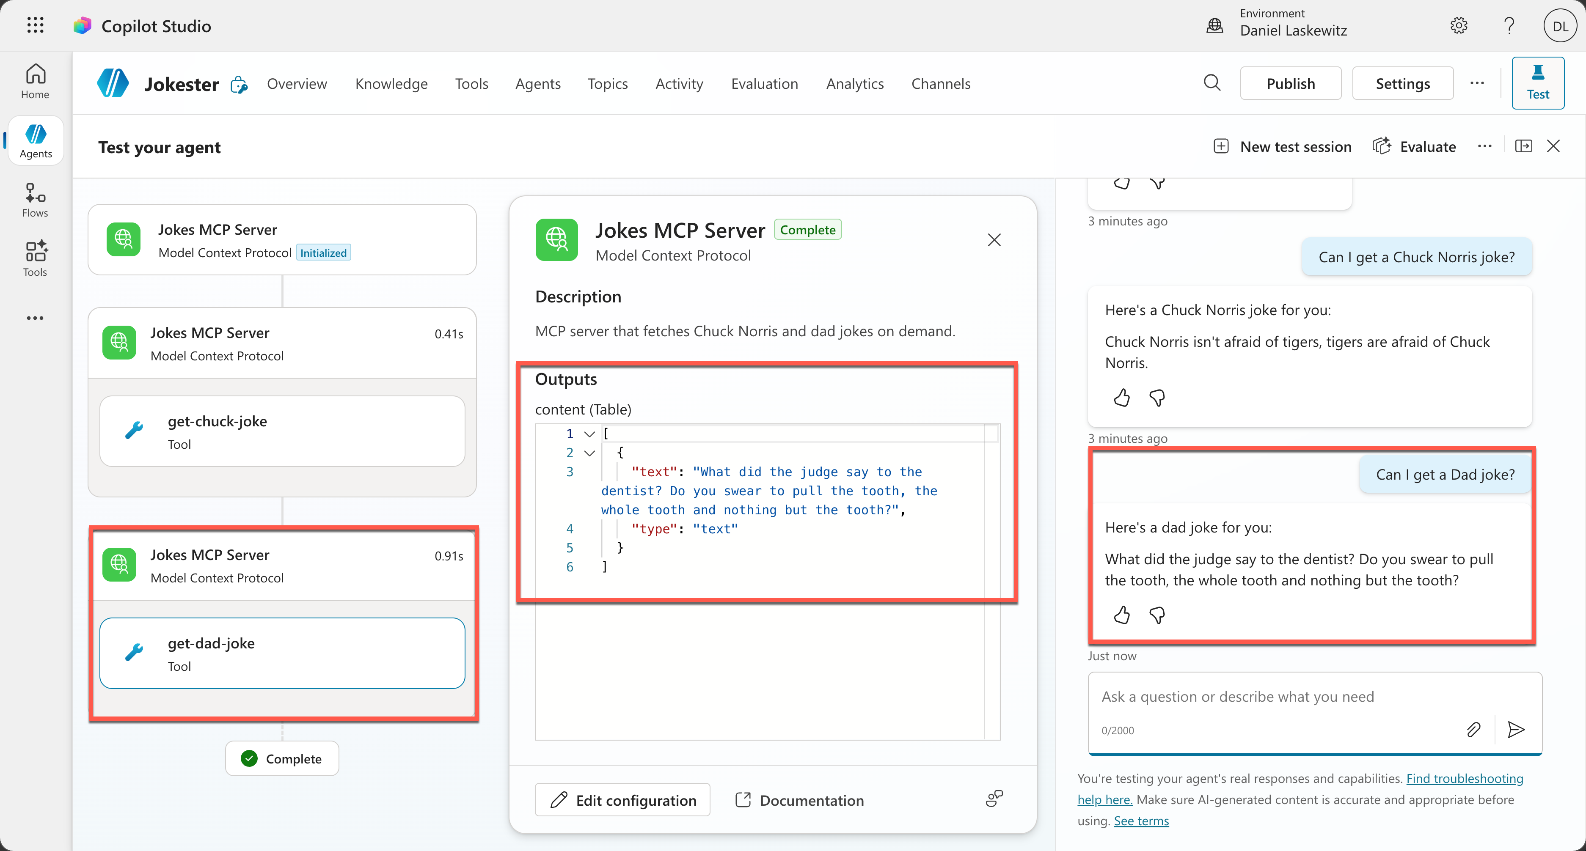The width and height of the screenshot is (1586, 851).
Task: Click the Edit configuration button
Action: 622,800
